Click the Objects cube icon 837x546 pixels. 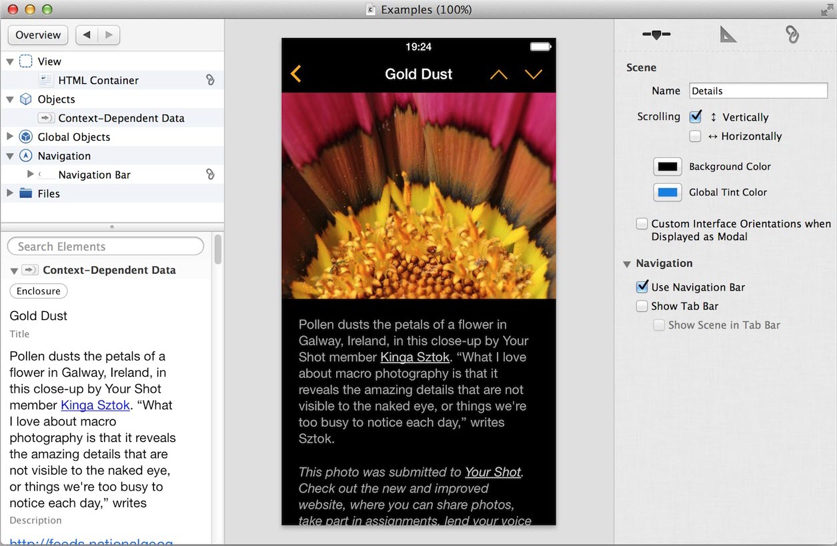point(26,99)
